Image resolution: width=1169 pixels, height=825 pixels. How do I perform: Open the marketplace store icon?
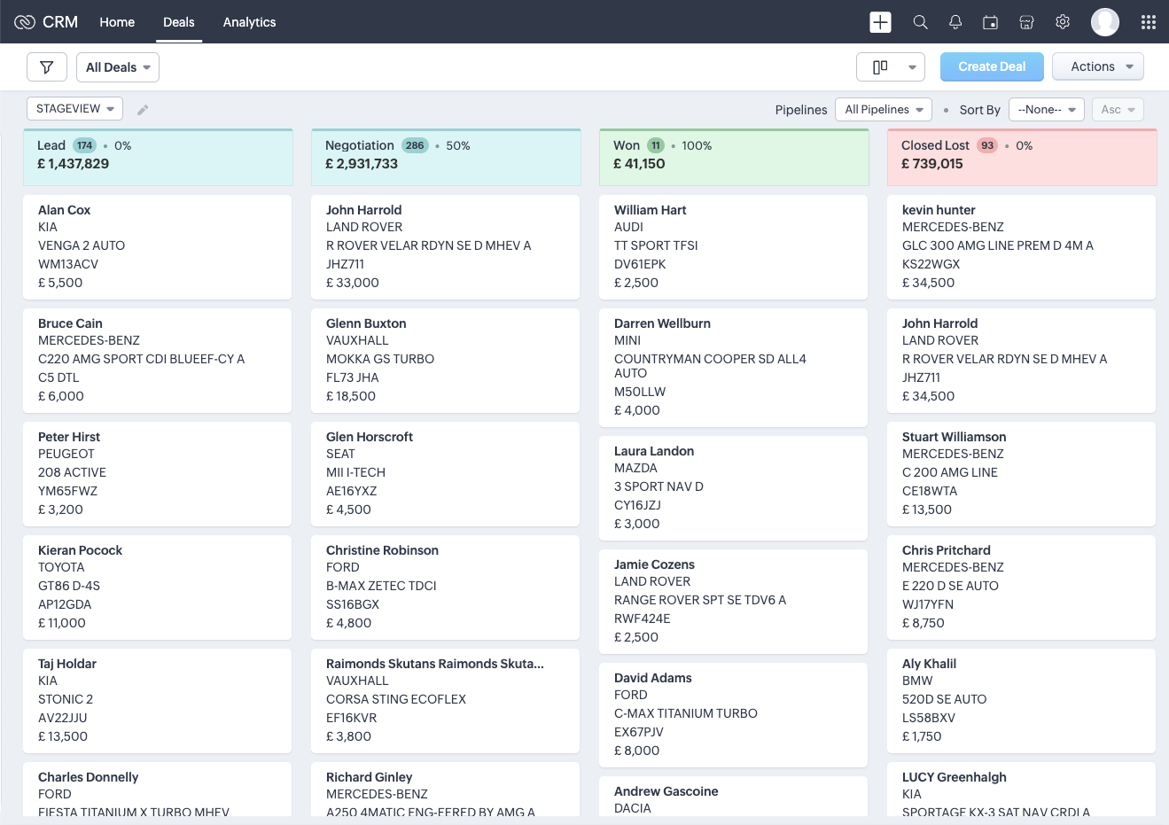[1026, 22]
